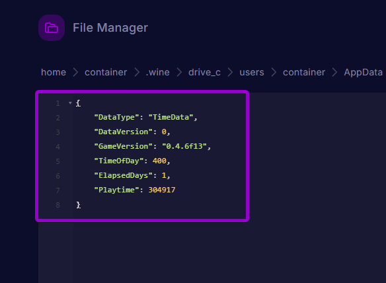Click the "TimeOfDay" key
Viewport: 386px width, 283px height.
(x=119, y=161)
